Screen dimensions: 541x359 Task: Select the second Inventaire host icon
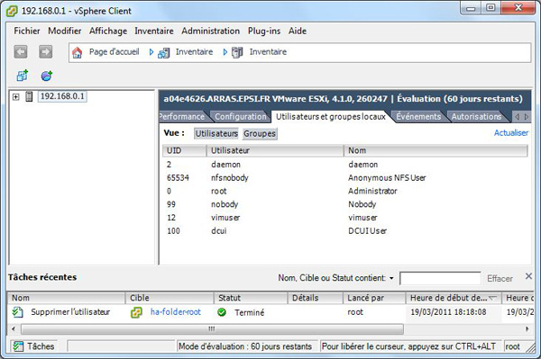(x=237, y=52)
